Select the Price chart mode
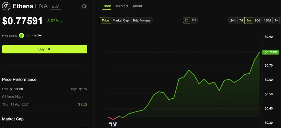The height and width of the screenshot is (128, 281). 105,20
